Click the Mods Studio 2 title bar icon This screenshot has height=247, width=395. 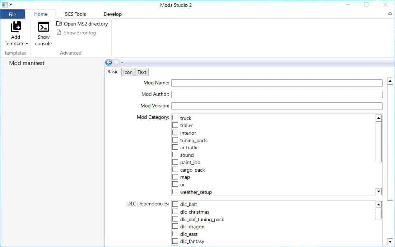4,5
